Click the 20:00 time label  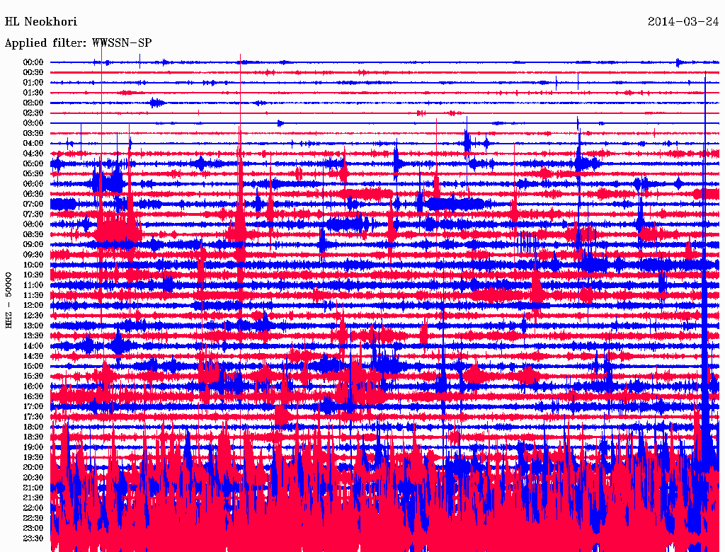pos(33,467)
